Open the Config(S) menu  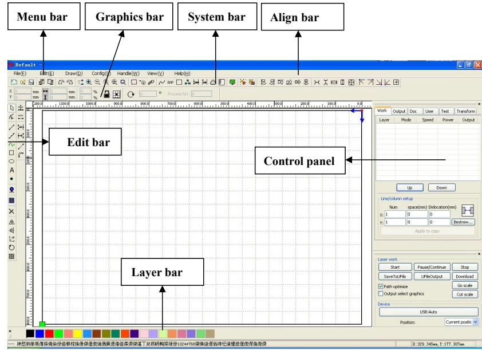101,73
